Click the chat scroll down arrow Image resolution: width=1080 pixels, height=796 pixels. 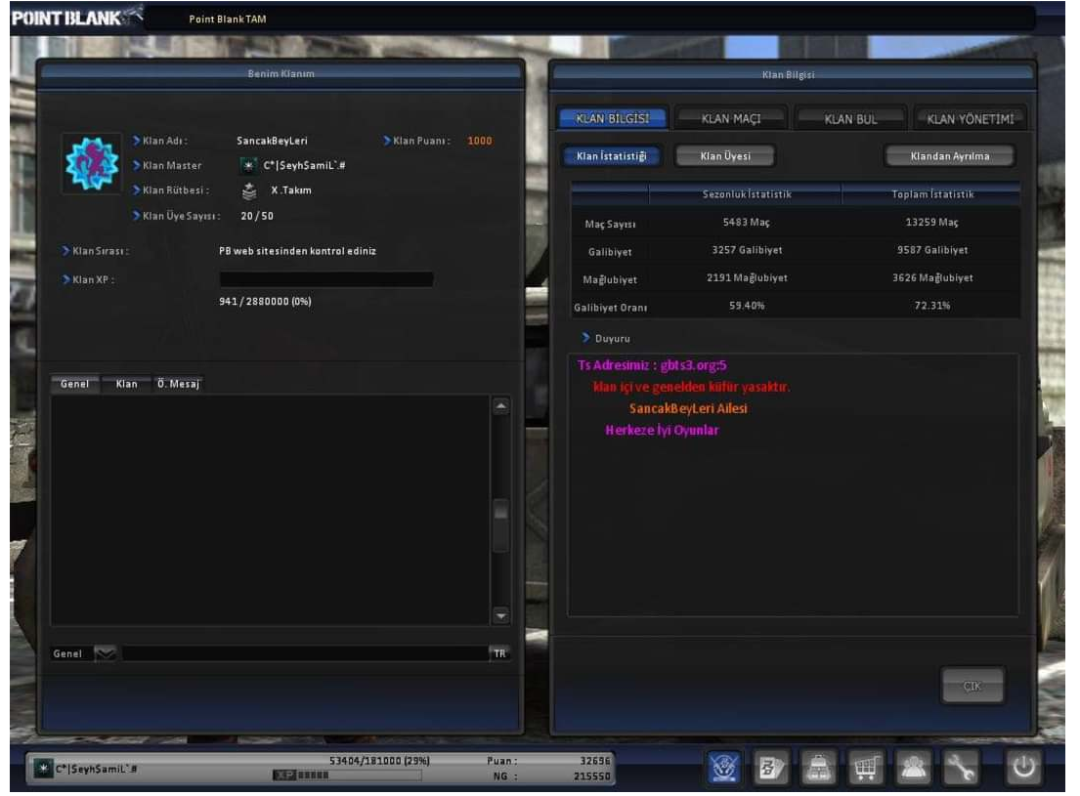pyautogui.click(x=500, y=615)
